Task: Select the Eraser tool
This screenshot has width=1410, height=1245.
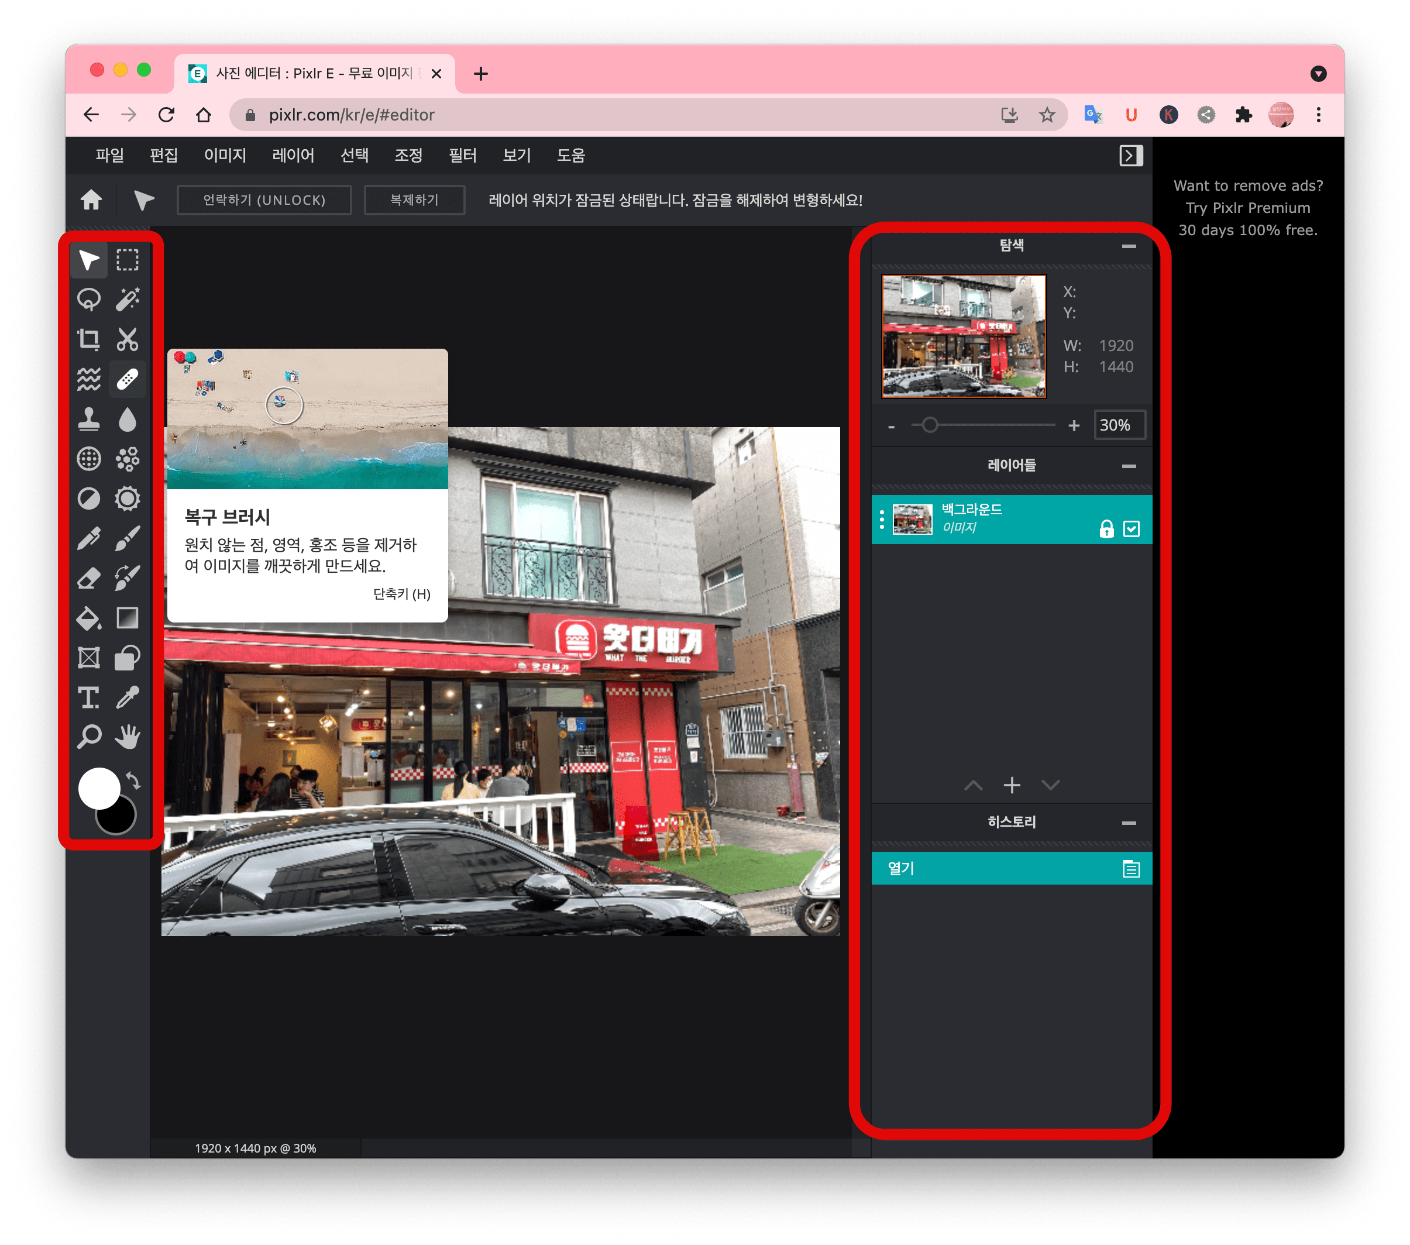Action: pos(89,578)
